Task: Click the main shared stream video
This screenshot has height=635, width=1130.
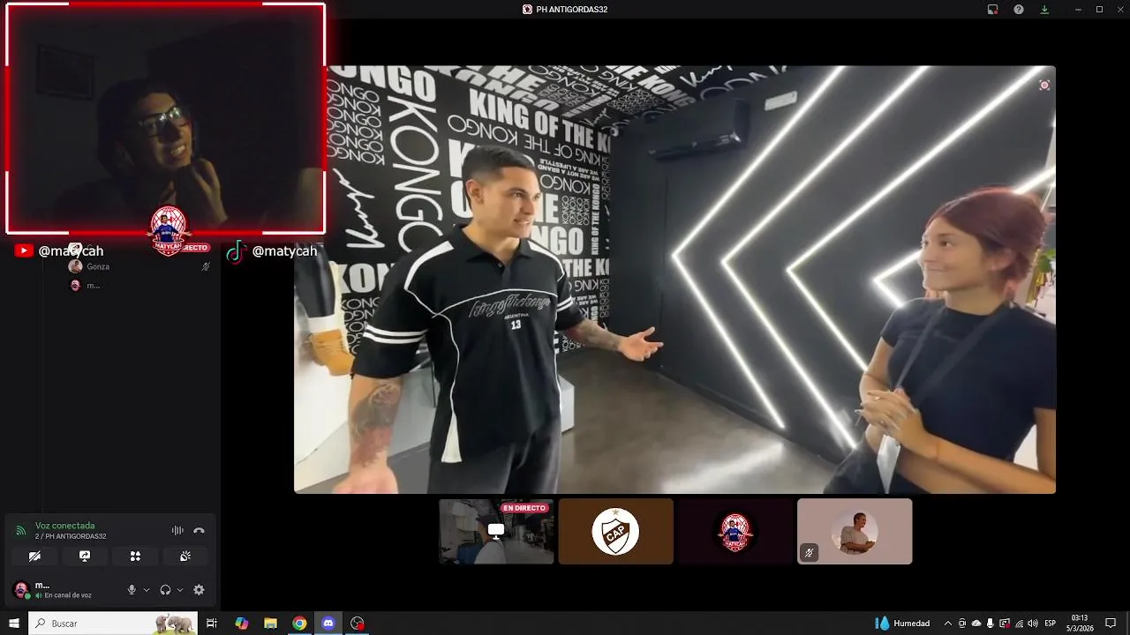Action: click(674, 280)
